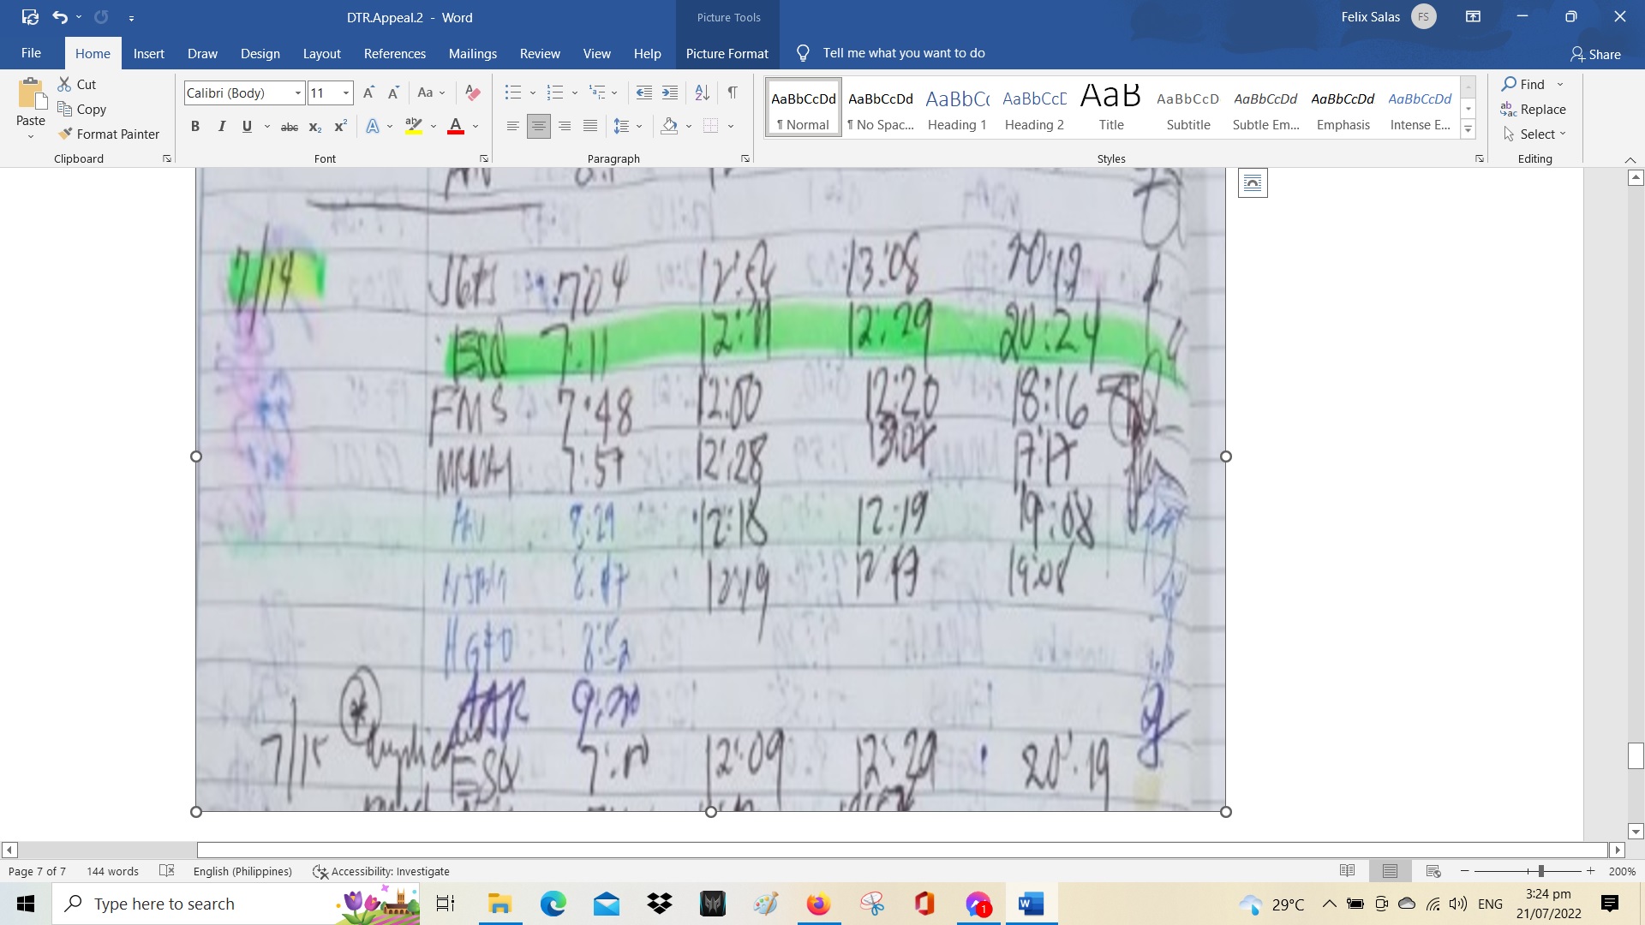The image size is (1645, 925).
Task: Click the Clear All Formatting icon
Action: [472, 92]
